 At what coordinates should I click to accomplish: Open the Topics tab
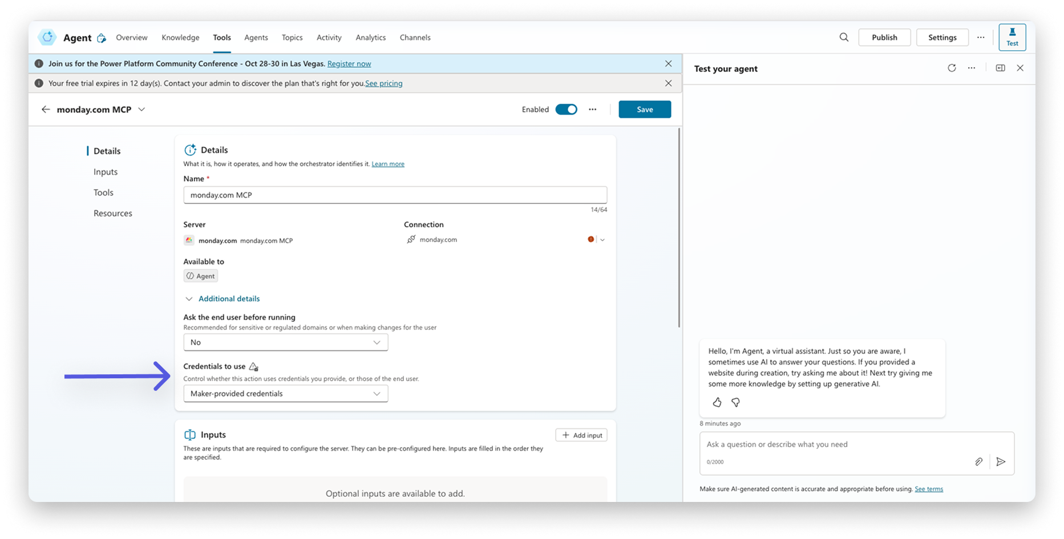[292, 38]
